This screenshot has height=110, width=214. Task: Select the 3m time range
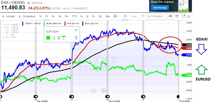click(60, 16)
